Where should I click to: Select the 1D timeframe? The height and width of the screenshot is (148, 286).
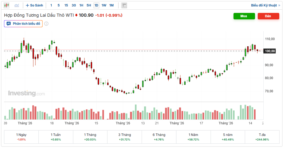96,5
